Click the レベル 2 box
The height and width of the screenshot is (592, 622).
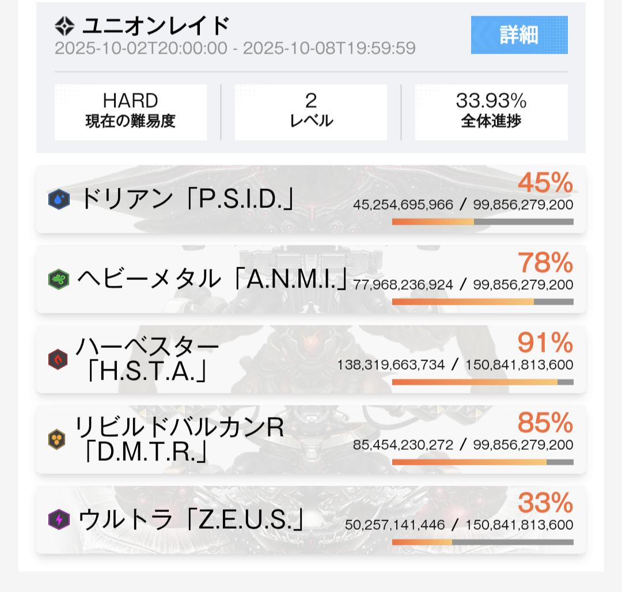(x=311, y=112)
